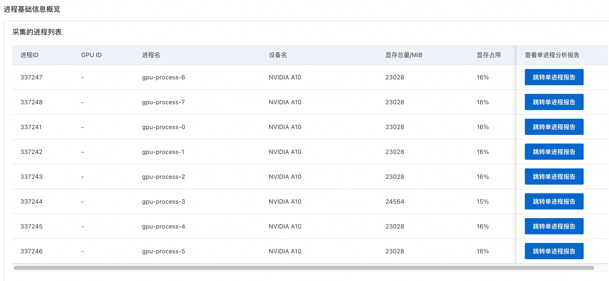The image size is (609, 281).
Task: Open report for gpu-process-6
Action: [554, 77]
